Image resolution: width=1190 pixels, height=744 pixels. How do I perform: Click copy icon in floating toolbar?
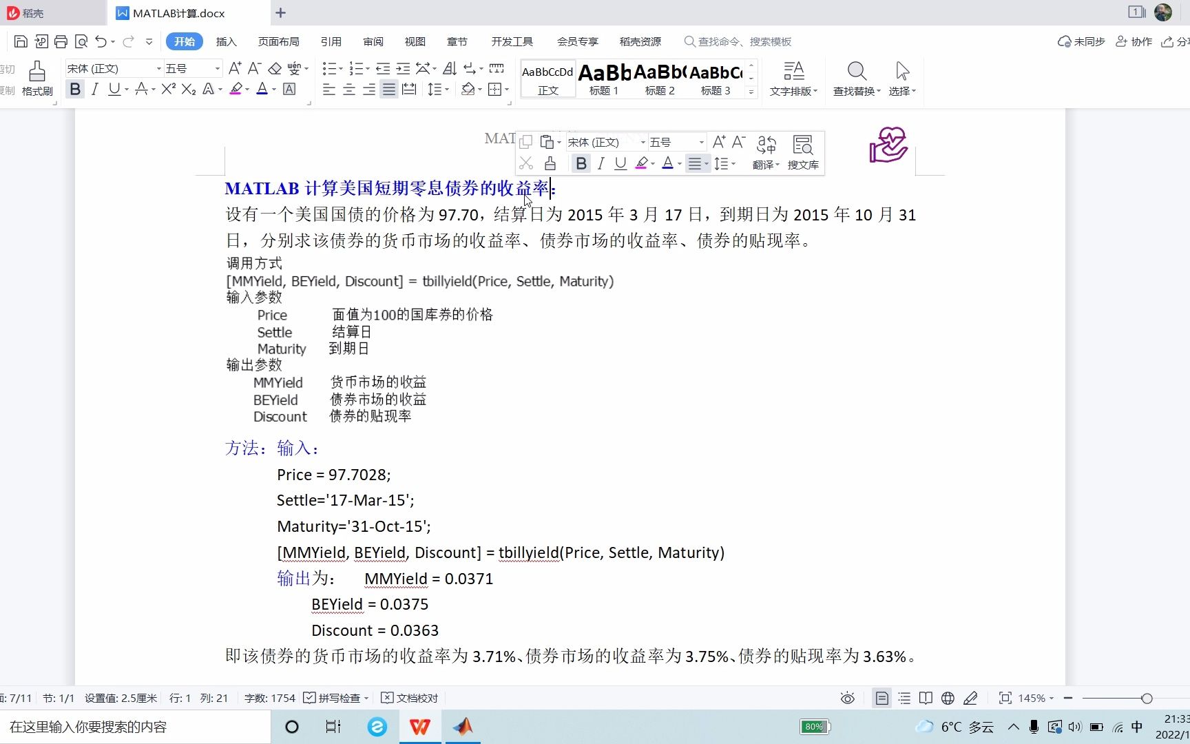[526, 142]
